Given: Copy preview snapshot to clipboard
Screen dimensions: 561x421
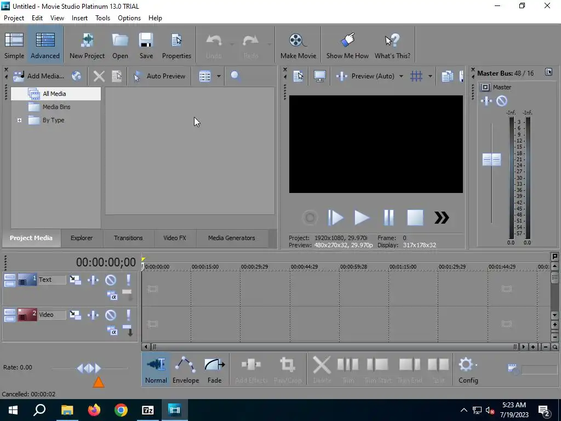Looking at the screenshot, I should (447, 76).
